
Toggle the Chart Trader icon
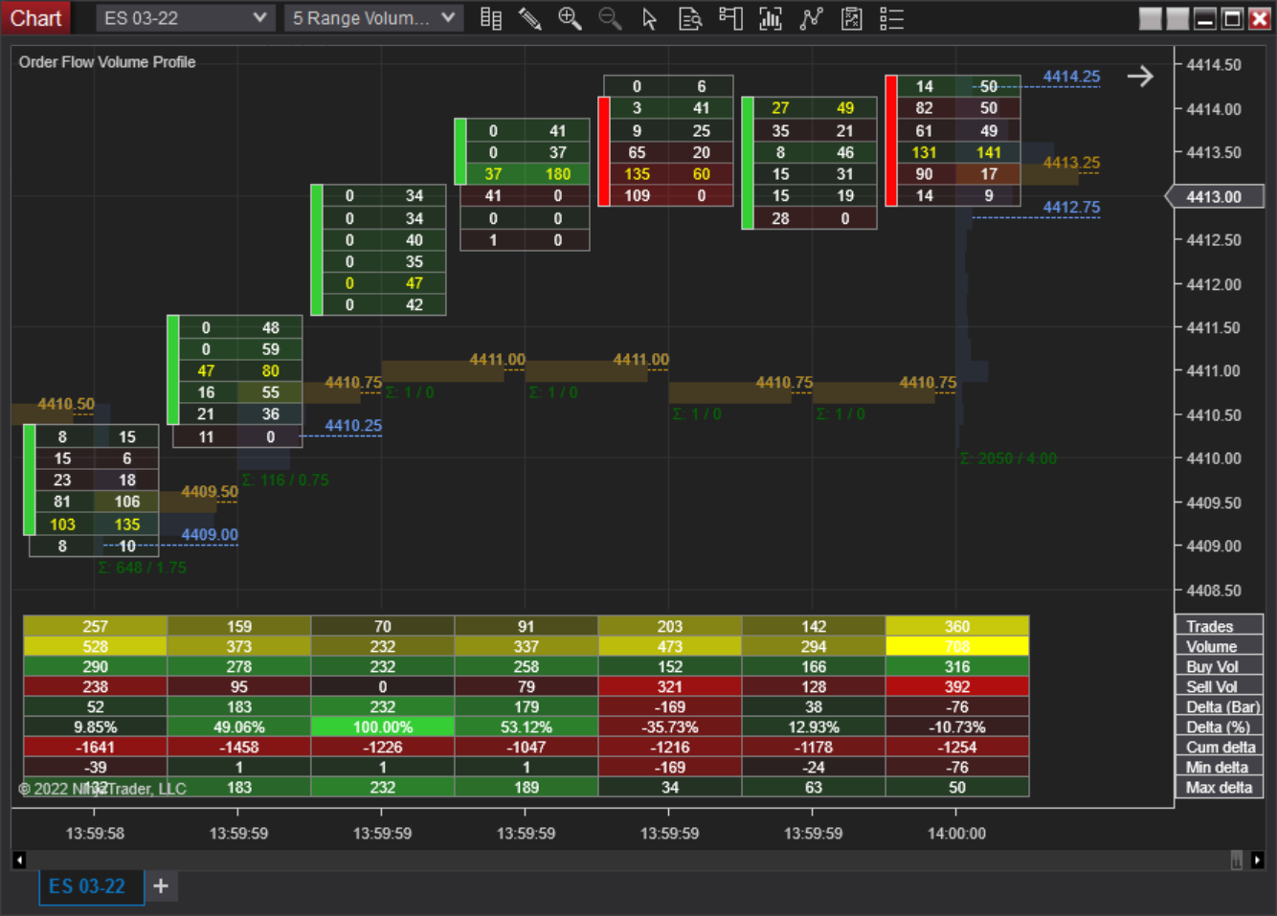point(730,18)
